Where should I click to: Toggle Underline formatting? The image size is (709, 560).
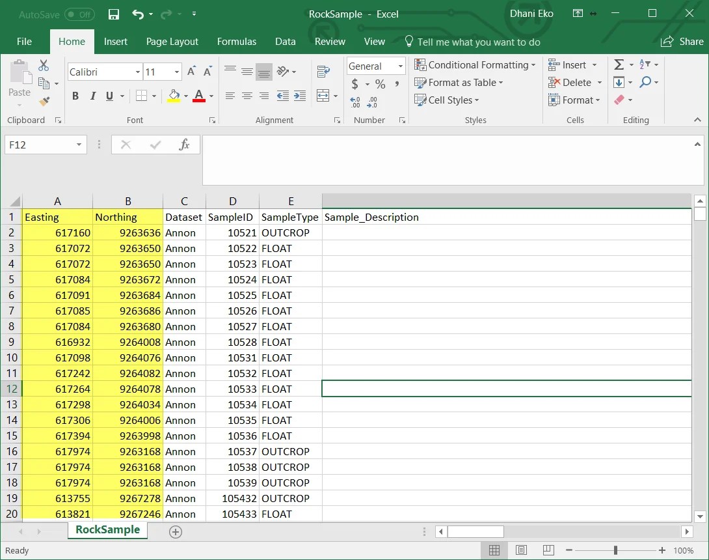pos(109,96)
